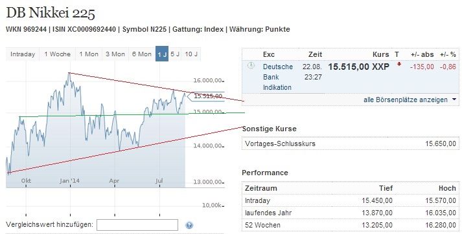Click the 16.035,00 year high value
The width and height of the screenshot is (462, 234).
pyautogui.click(x=441, y=213)
